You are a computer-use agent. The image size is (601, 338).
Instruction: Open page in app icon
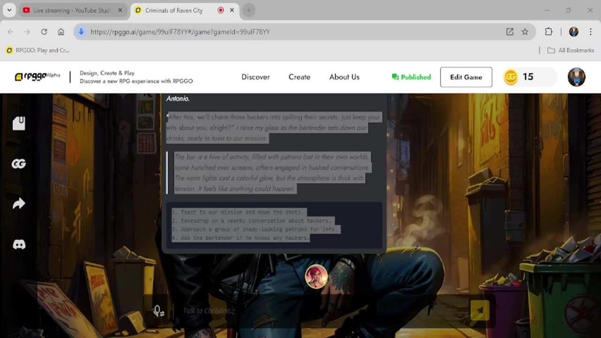coord(509,32)
